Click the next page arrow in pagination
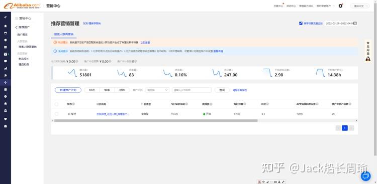This screenshot has width=377, height=184. (351, 128)
